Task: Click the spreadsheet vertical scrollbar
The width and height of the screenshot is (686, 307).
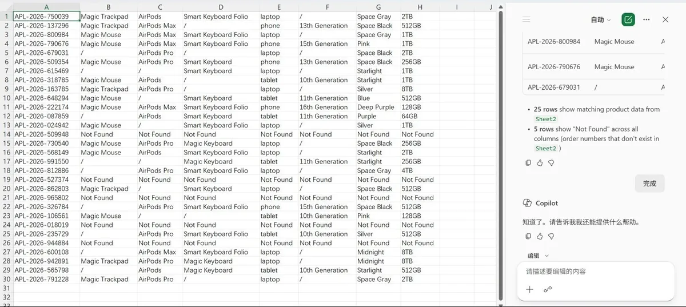Action: (501, 154)
